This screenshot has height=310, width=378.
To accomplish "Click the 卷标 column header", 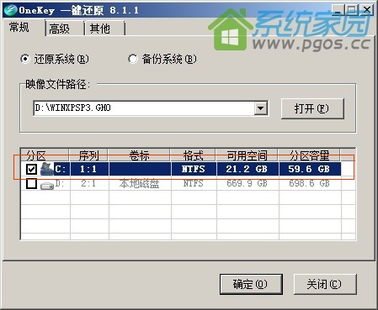I will (140, 155).
